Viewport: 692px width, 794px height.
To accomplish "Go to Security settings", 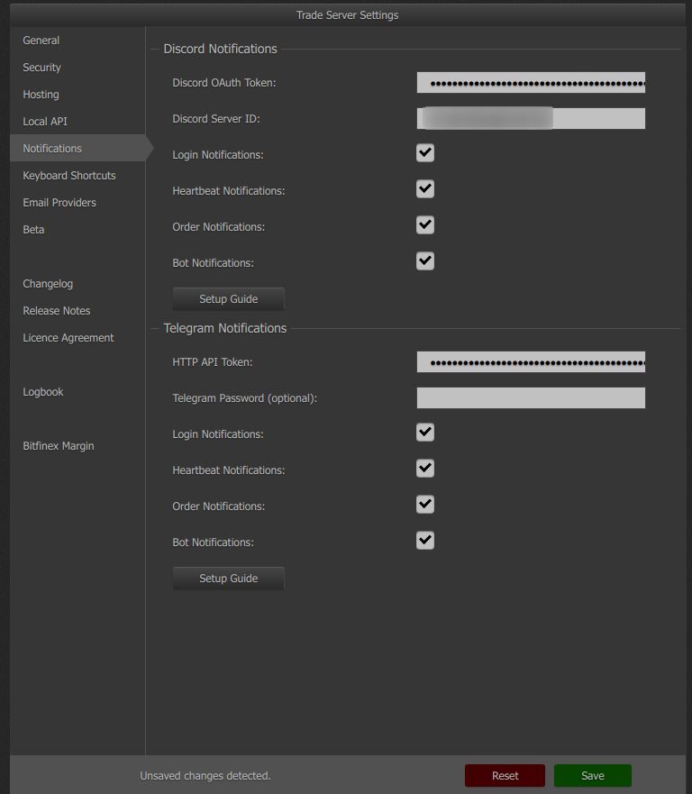I will pyautogui.click(x=42, y=68).
